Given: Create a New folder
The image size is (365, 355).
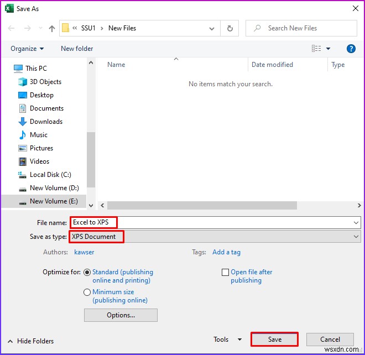Looking at the screenshot, I should point(77,49).
